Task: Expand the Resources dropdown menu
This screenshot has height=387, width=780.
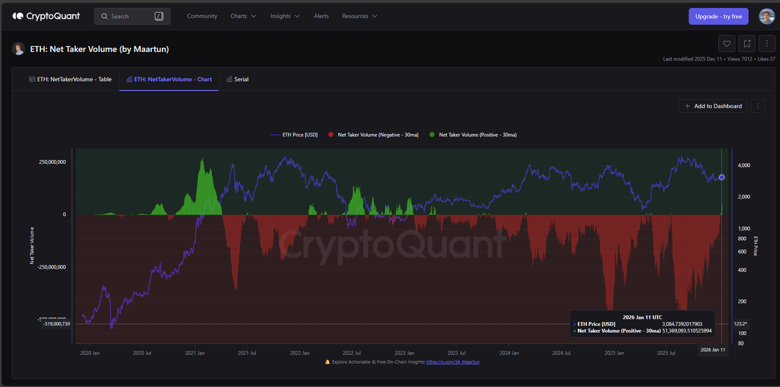Action: click(x=359, y=16)
